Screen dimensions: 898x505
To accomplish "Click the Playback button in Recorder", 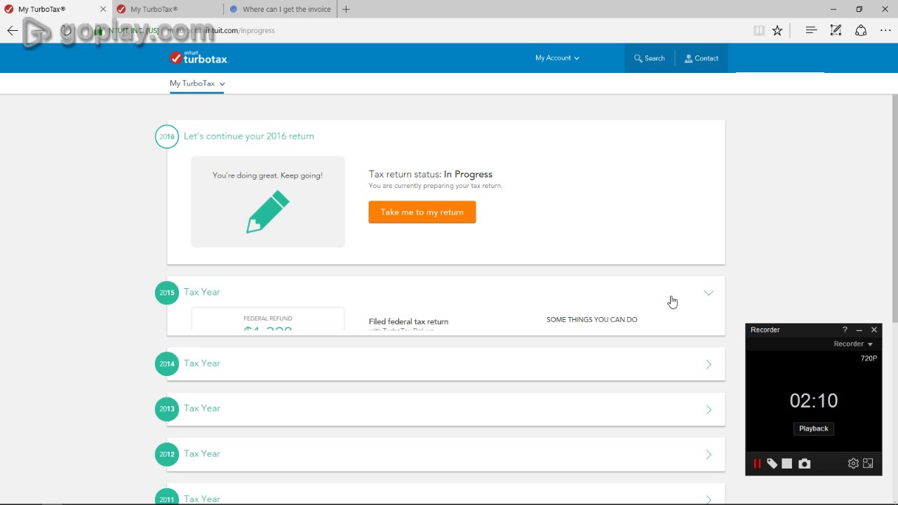I will (814, 429).
